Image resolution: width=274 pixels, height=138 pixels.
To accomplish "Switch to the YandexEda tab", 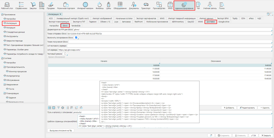I will [76, 26].
